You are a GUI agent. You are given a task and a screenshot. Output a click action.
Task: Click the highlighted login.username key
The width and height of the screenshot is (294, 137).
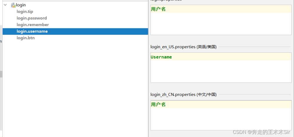pyautogui.click(x=32, y=31)
